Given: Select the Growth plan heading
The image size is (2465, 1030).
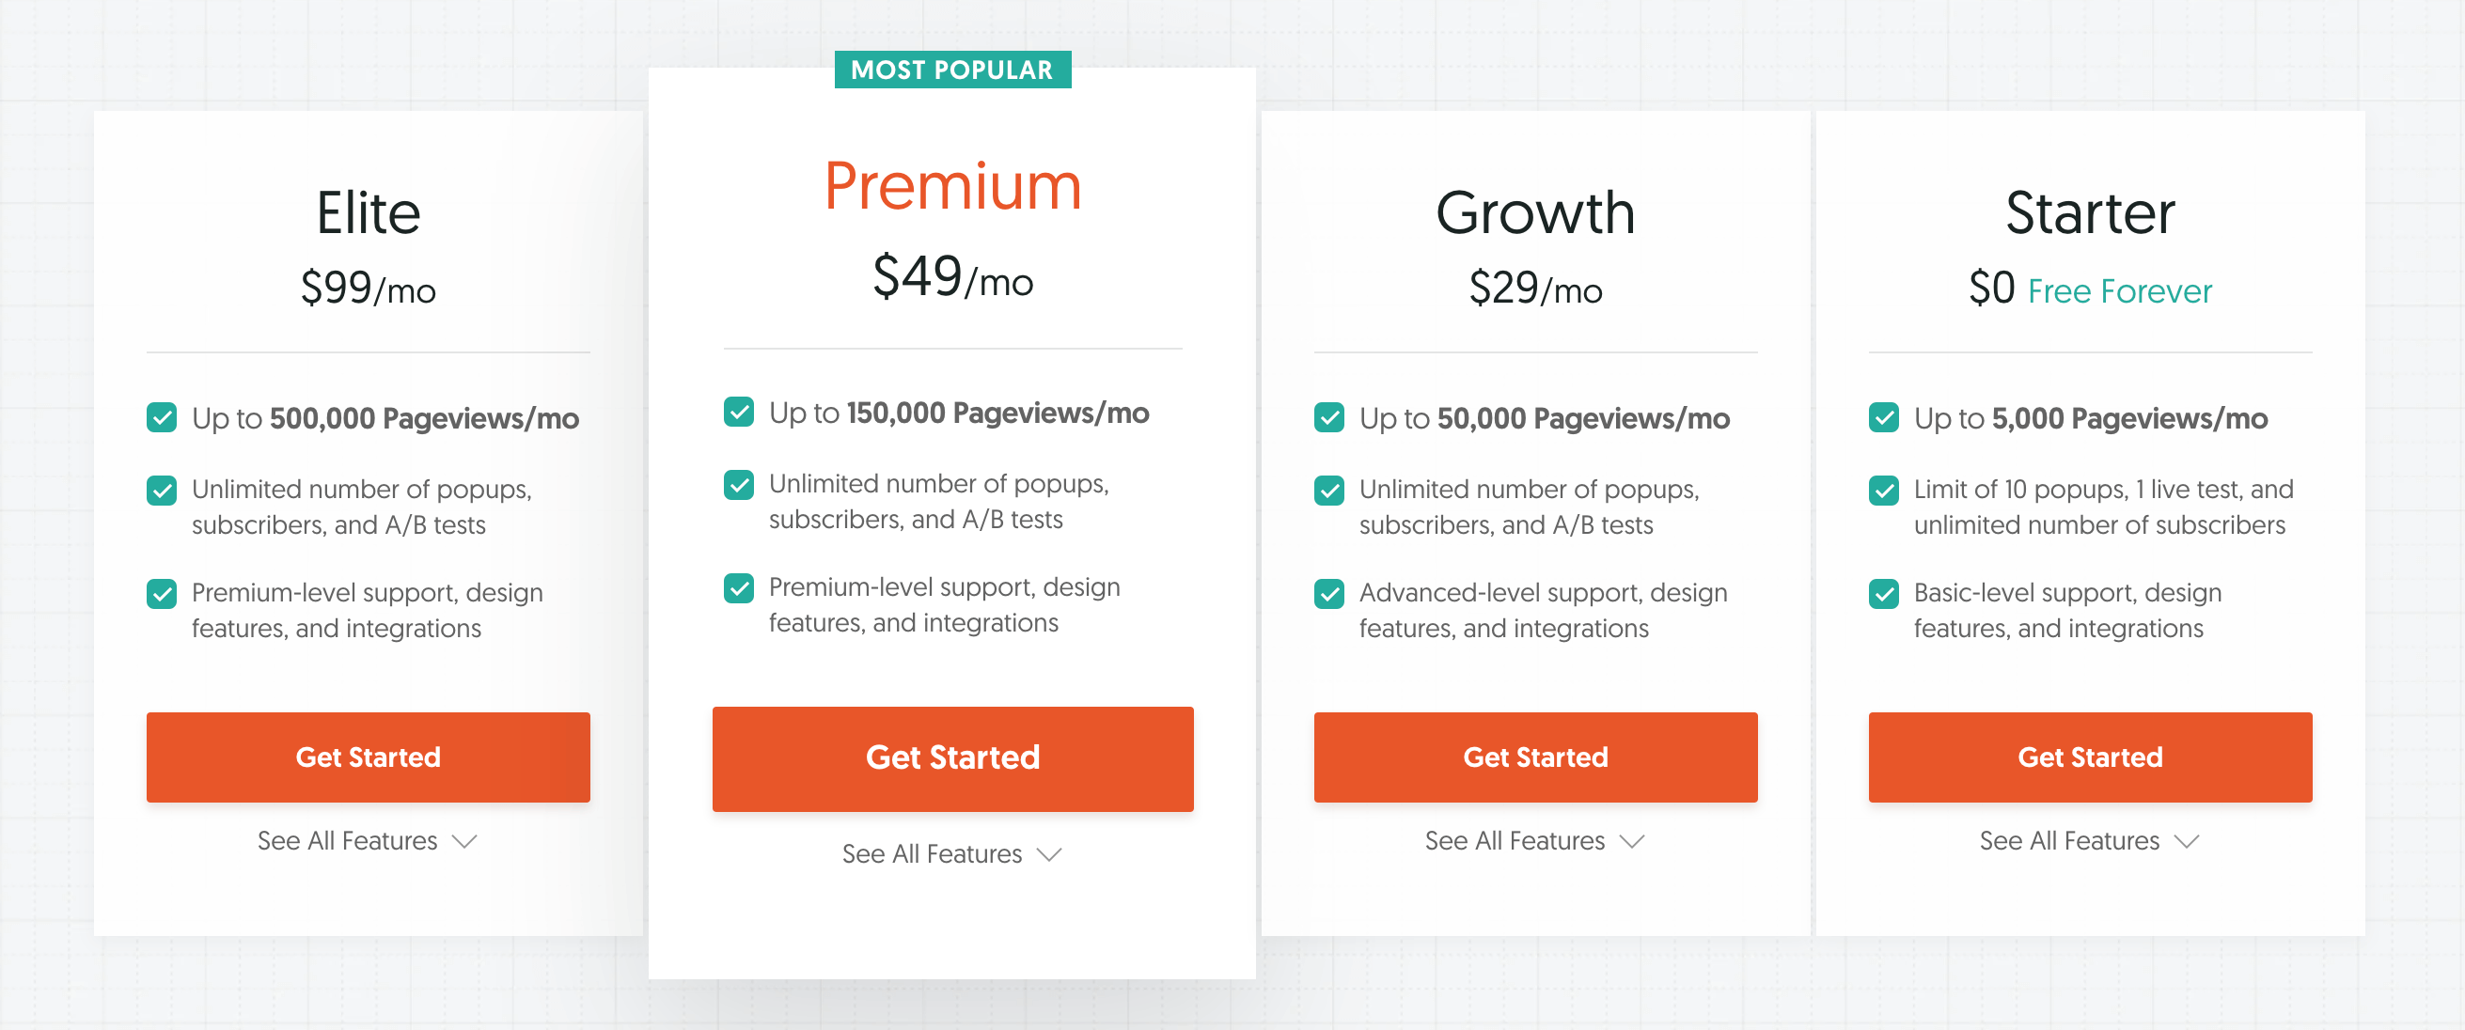Looking at the screenshot, I should pyautogui.click(x=1535, y=212).
